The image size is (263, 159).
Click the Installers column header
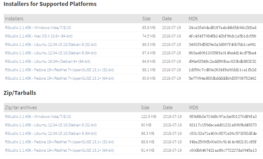(x=14, y=19)
